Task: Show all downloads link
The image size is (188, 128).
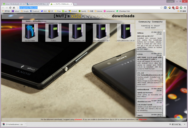Action: [175, 124]
